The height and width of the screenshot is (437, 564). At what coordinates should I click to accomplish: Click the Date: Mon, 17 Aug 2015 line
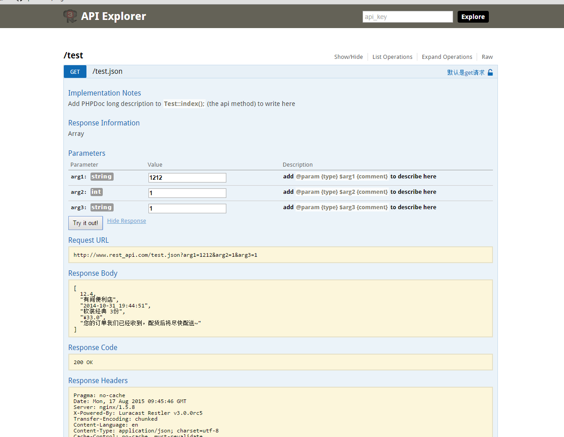(x=130, y=401)
